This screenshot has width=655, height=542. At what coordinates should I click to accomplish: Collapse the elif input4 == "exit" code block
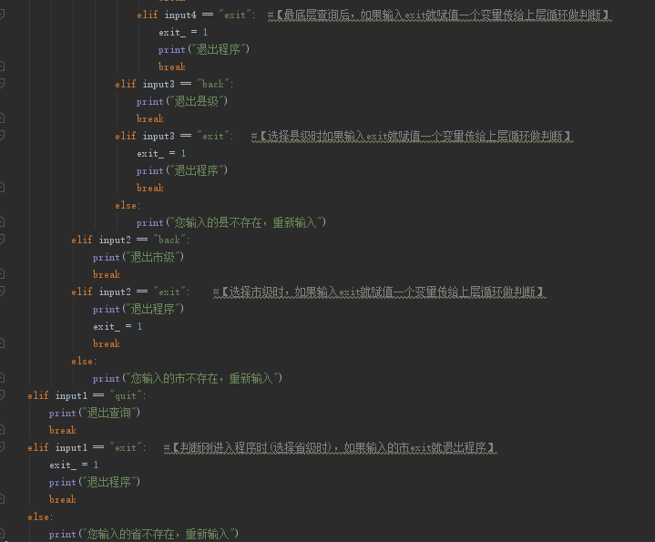click(x=2, y=15)
